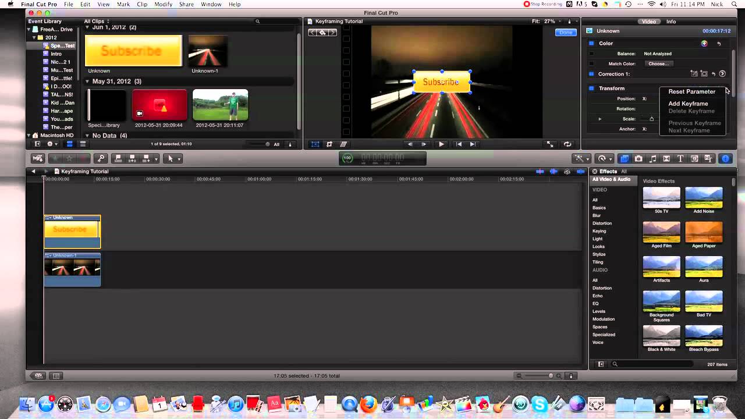Viewport: 745px width, 419px height.
Task: Open the Modify menu in the menu bar
Action: click(163, 4)
